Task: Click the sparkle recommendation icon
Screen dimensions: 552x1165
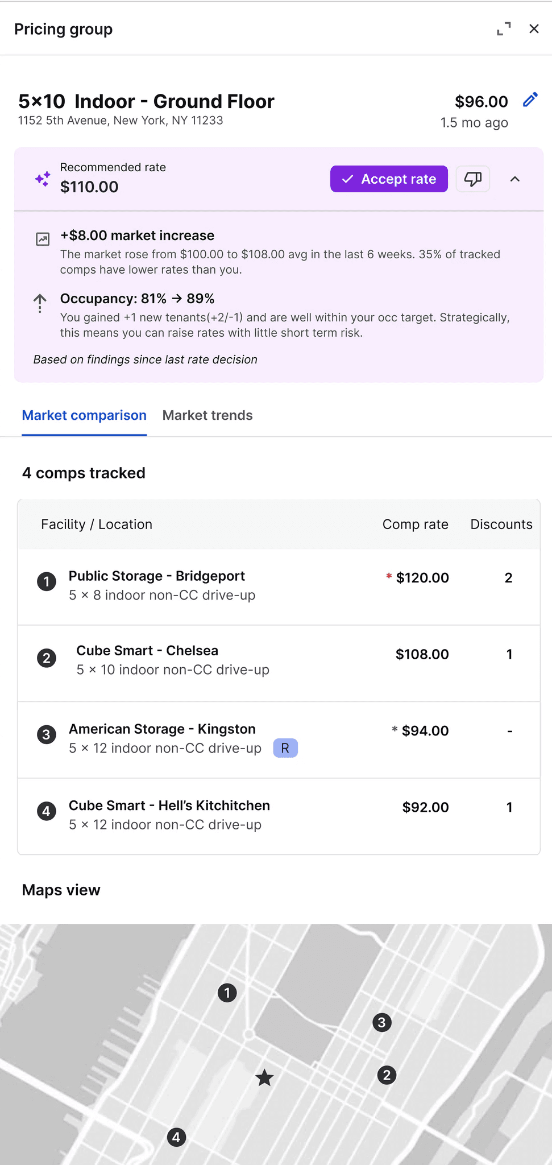Action: click(43, 179)
